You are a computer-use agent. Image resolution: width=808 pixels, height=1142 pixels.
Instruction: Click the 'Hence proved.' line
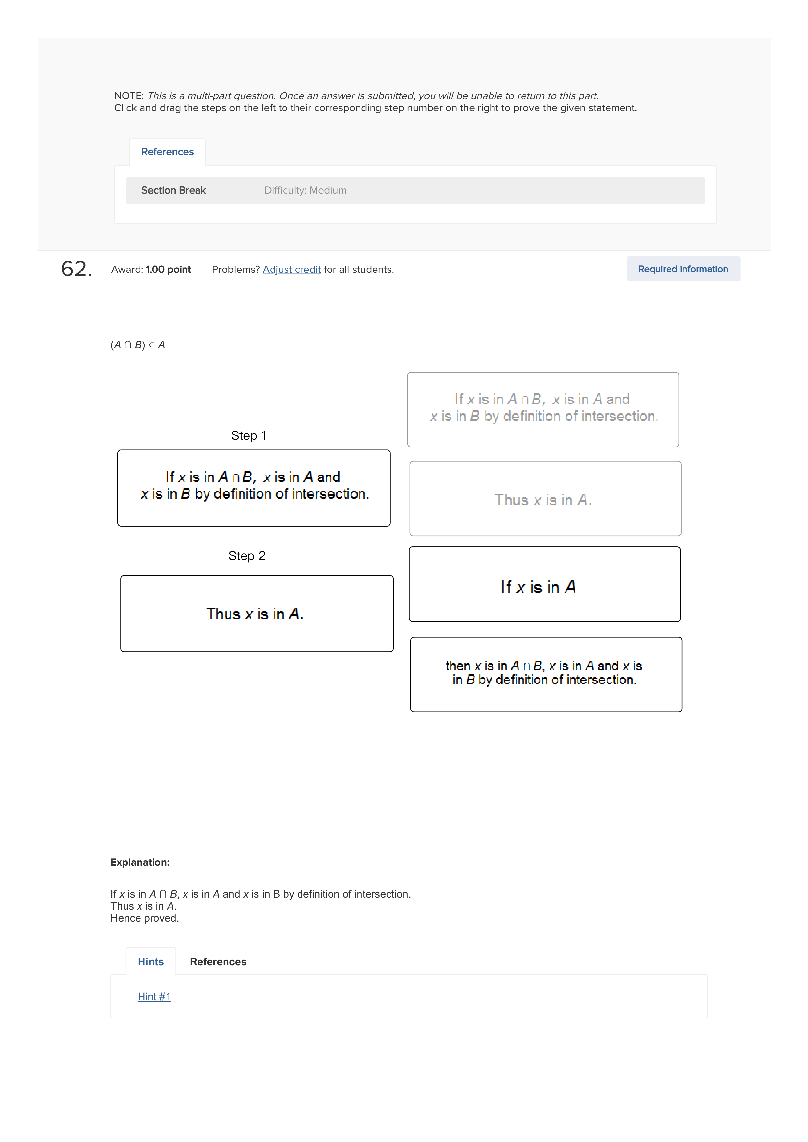click(x=144, y=918)
